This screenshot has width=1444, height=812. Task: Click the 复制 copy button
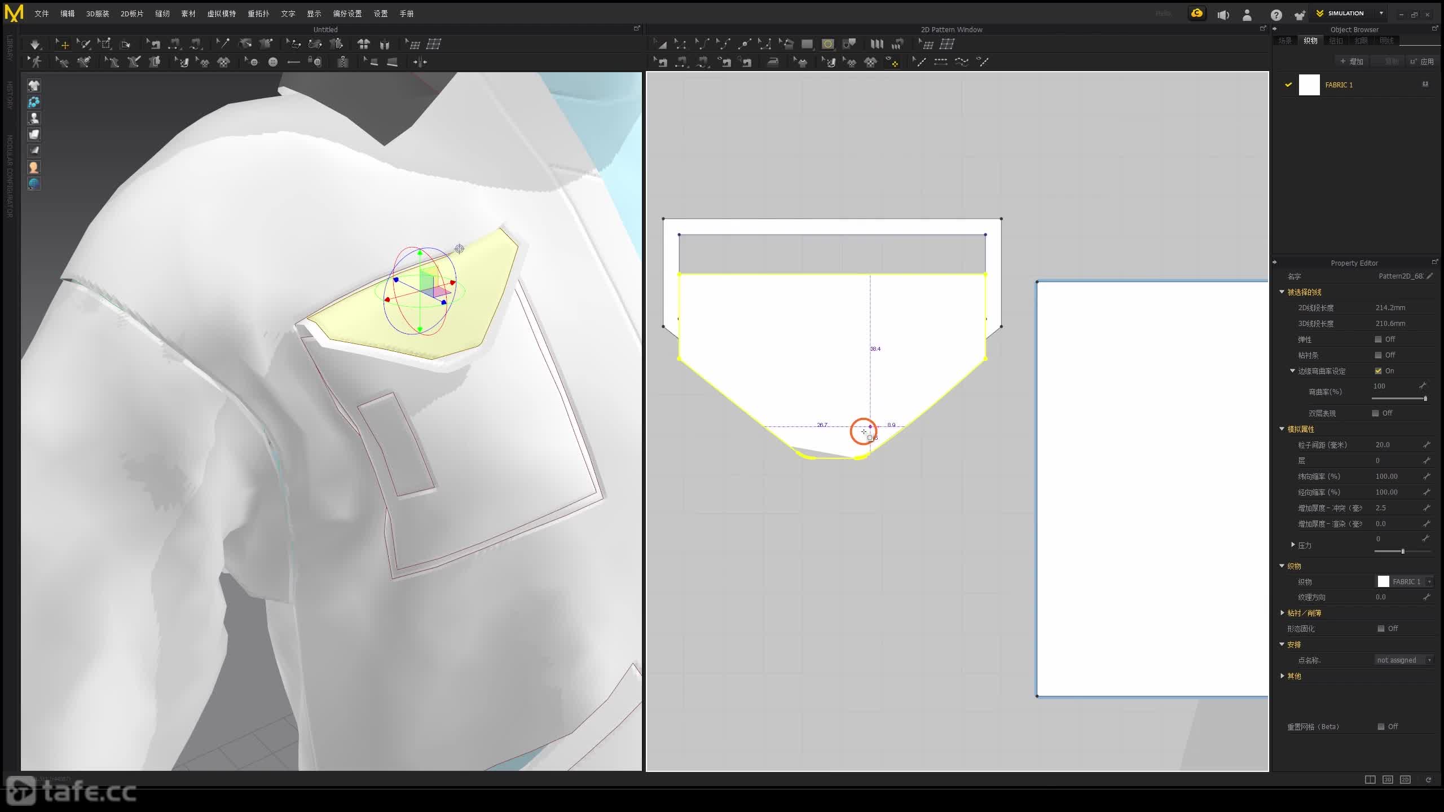[1388, 61]
